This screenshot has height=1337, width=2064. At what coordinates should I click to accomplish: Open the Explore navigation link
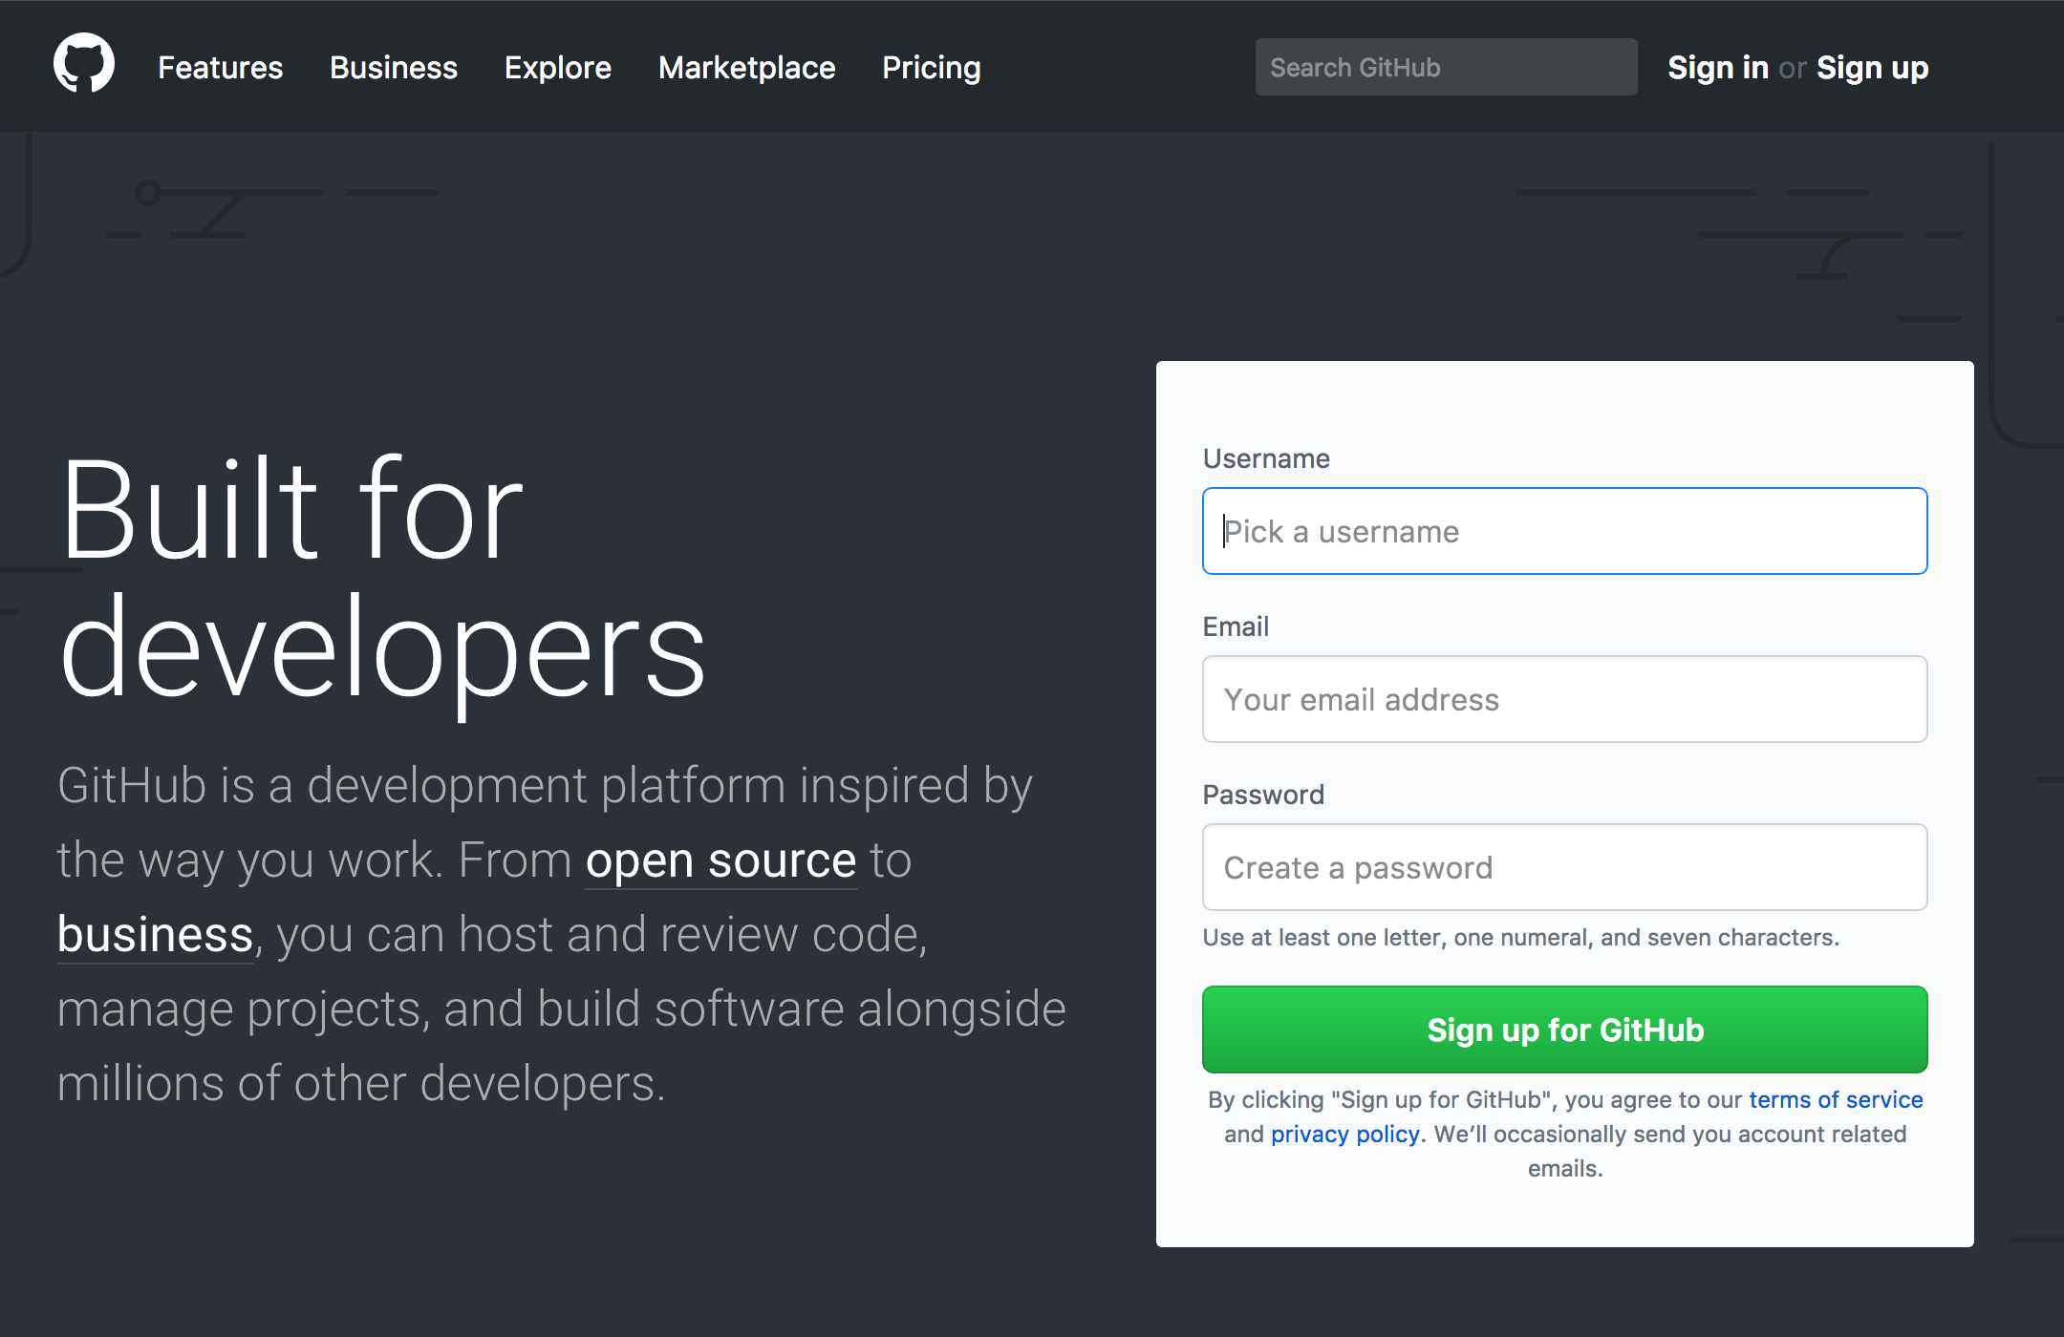pos(557,68)
